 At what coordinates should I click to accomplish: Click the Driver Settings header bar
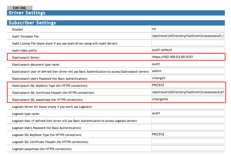point(116,13)
